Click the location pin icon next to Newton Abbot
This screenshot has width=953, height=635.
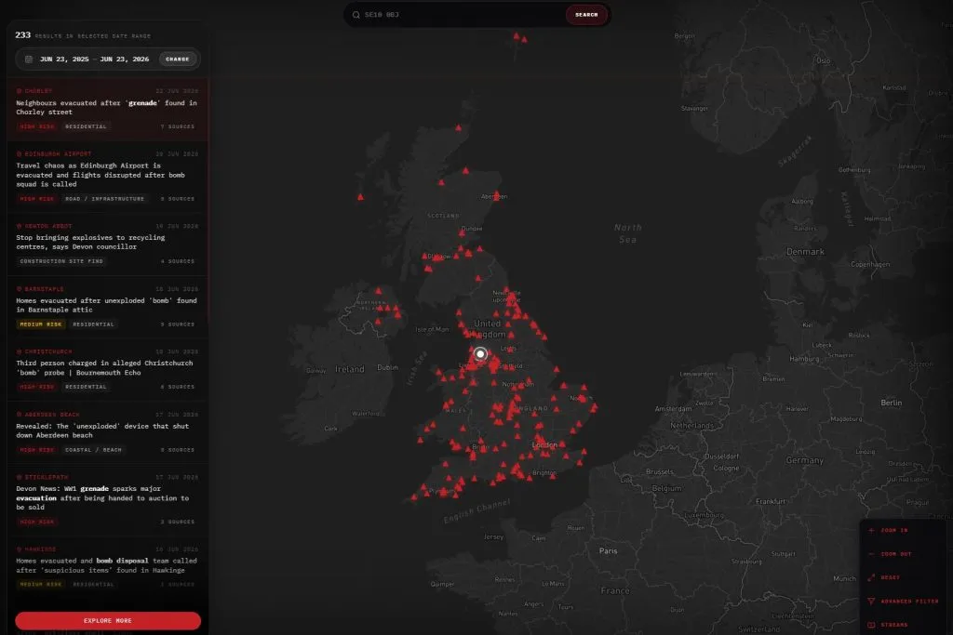coord(20,226)
